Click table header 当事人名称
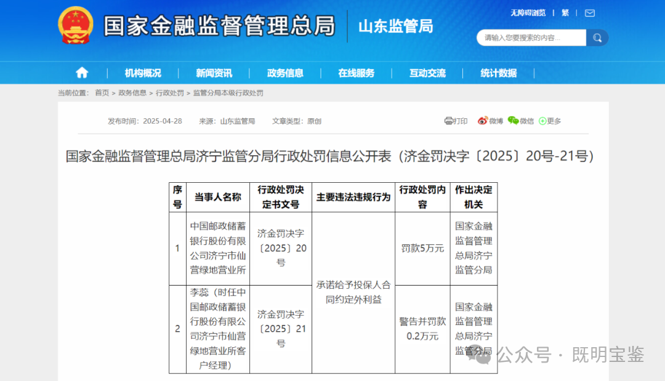665x381 pixels. 218,197
